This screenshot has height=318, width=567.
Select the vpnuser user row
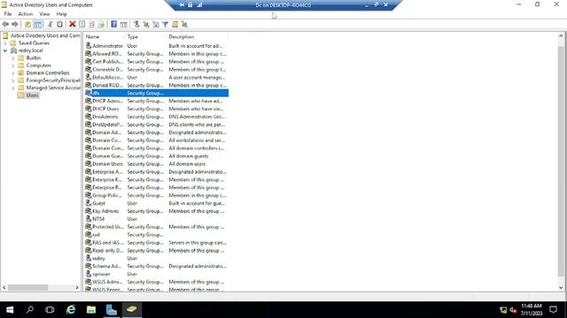(x=156, y=274)
